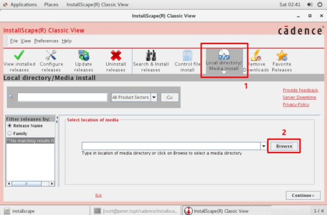This screenshot has width=327, height=215.
Task: Click the Browse button
Action: pyautogui.click(x=284, y=146)
